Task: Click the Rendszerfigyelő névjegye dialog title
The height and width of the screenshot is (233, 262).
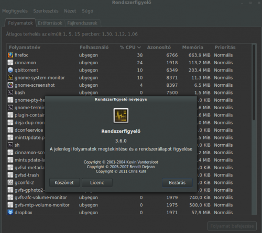Action: coord(121,99)
